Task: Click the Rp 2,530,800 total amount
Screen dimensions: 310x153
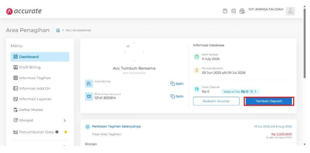Action: (282, 134)
